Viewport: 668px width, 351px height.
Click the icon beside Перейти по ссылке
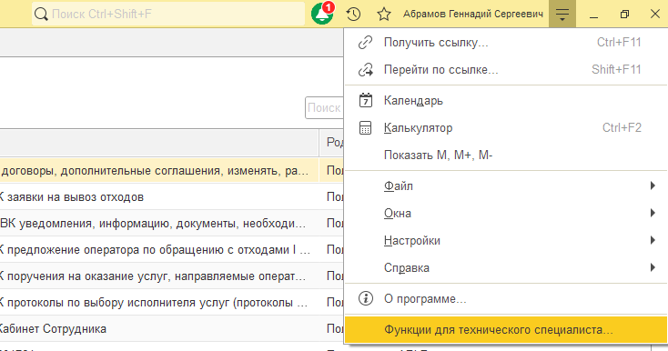click(366, 69)
